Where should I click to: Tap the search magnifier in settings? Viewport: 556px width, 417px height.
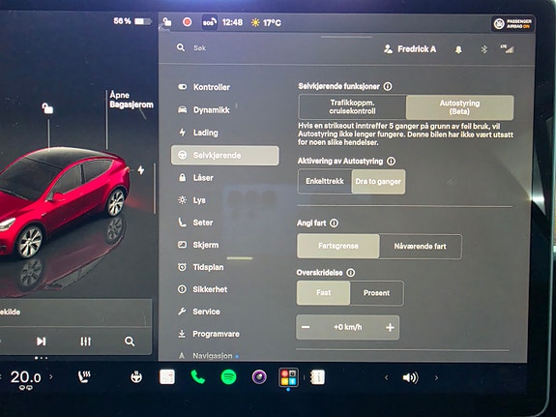pos(181,47)
